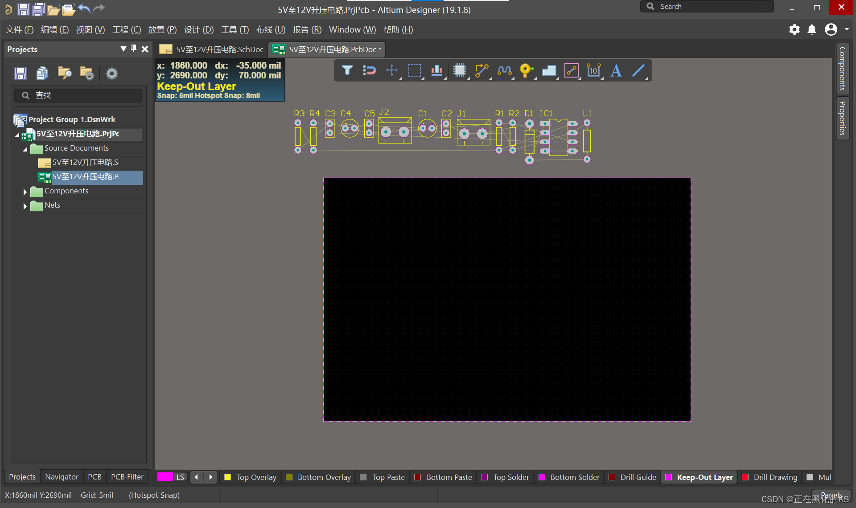The image size is (856, 508).
Task: Open notifications bell icon
Action: point(812,30)
